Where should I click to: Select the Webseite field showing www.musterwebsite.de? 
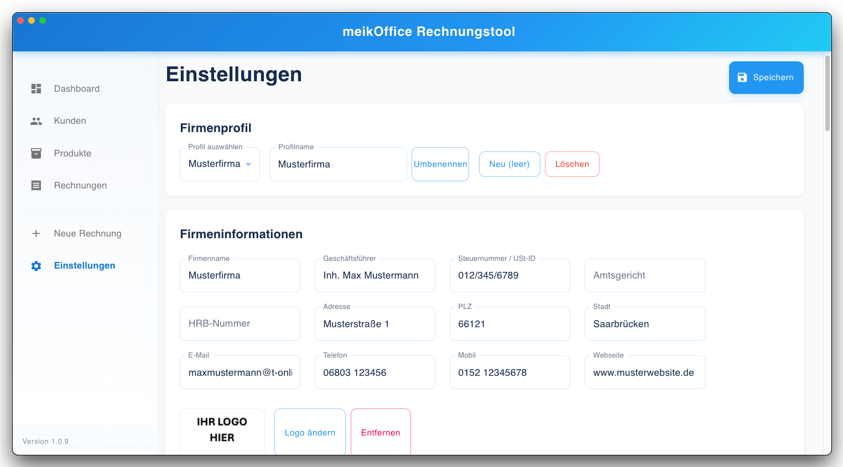[x=644, y=372]
